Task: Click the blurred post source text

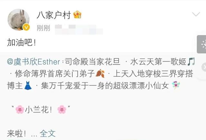Action: point(79,30)
